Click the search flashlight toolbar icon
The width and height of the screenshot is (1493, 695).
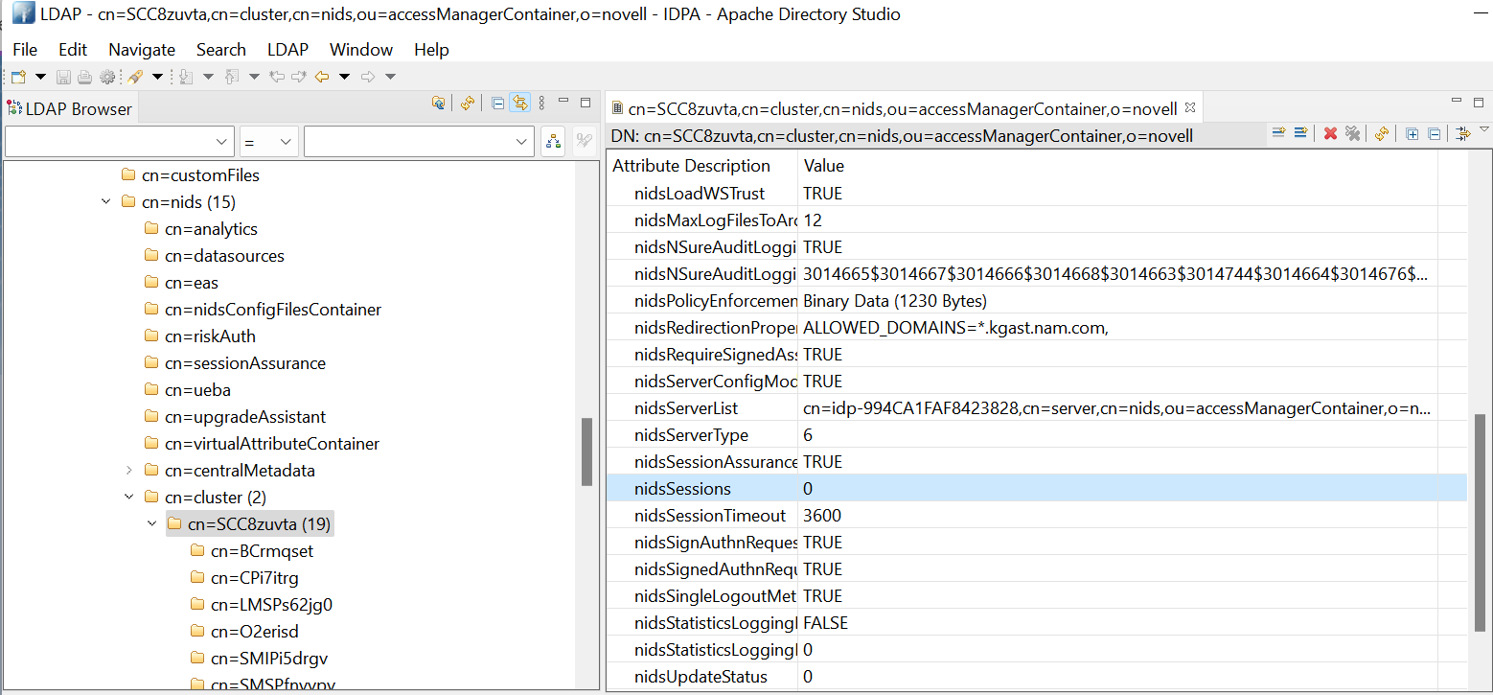pos(135,77)
